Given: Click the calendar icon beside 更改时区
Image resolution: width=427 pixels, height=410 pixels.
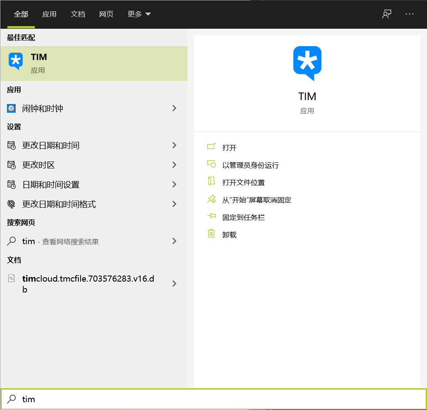Looking at the screenshot, I should (11, 165).
